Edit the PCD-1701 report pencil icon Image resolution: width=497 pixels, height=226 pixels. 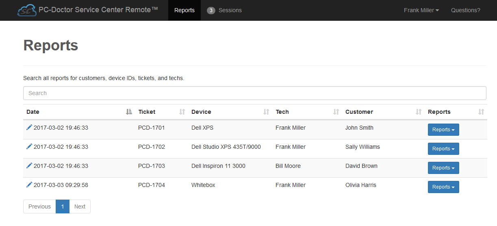click(29, 128)
